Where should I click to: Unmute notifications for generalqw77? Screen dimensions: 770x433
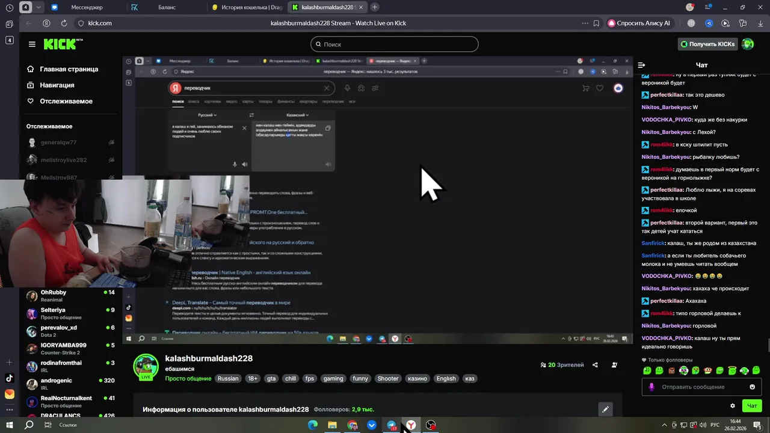[111, 143]
